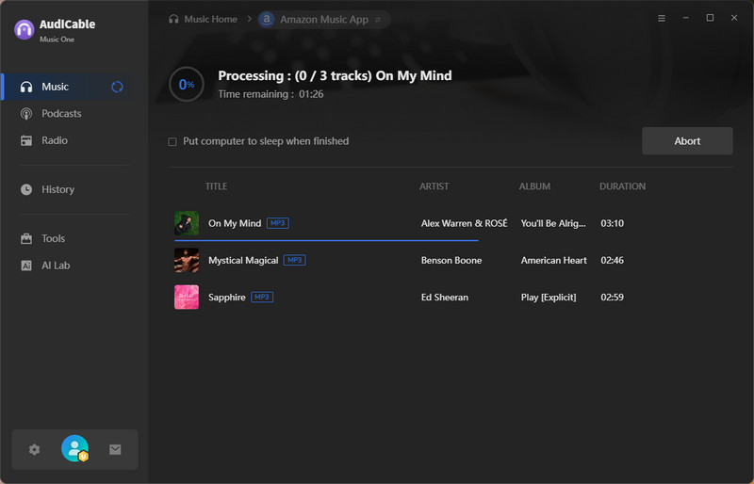Open the Tools toolbox icon
This screenshot has height=484, width=754.
tap(26, 238)
